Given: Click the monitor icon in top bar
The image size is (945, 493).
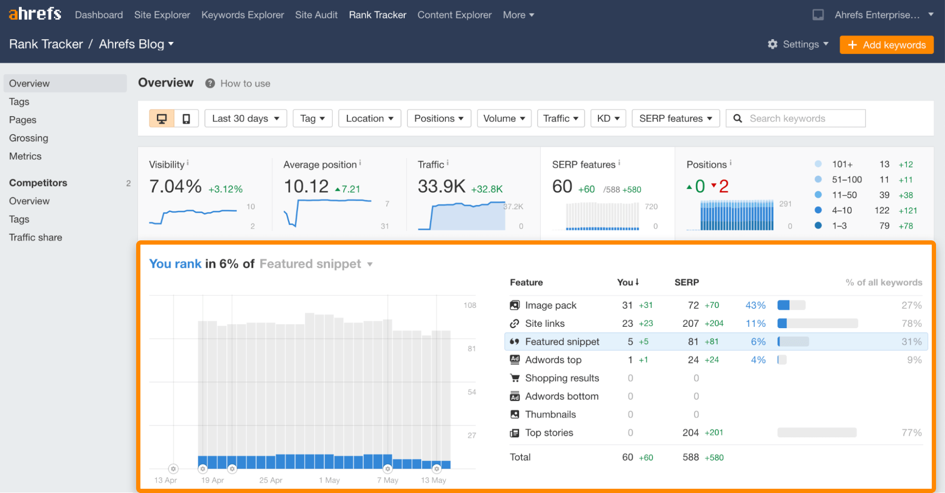Looking at the screenshot, I should 818,15.
